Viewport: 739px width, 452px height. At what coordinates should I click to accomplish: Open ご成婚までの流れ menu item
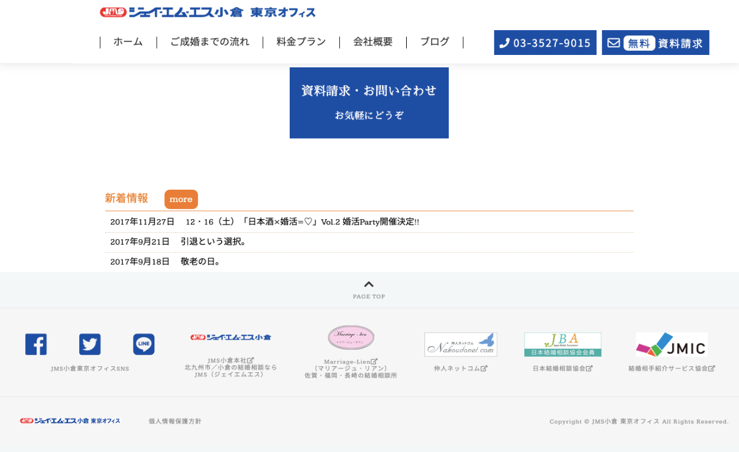click(210, 42)
